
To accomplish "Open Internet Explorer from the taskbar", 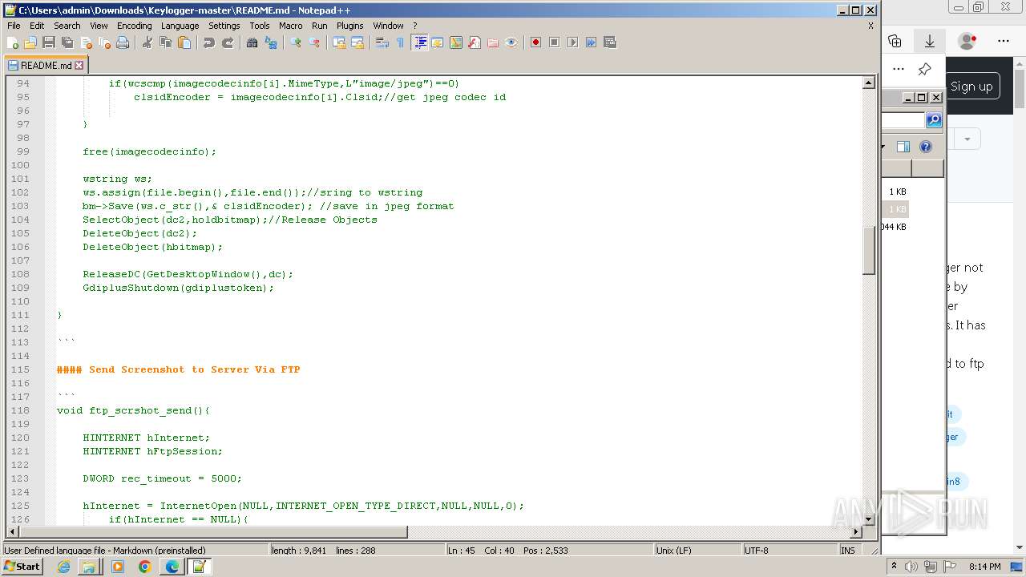I will click(x=63, y=567).
